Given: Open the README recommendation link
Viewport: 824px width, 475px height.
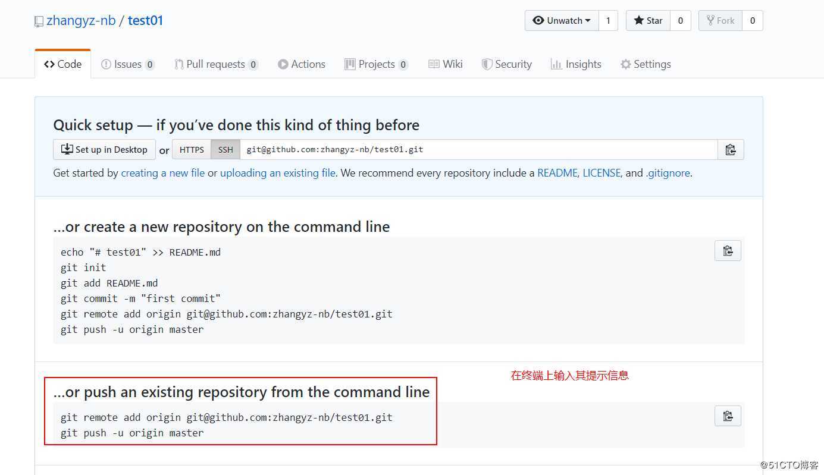Looking at the screenshot, I should (557, 173).
